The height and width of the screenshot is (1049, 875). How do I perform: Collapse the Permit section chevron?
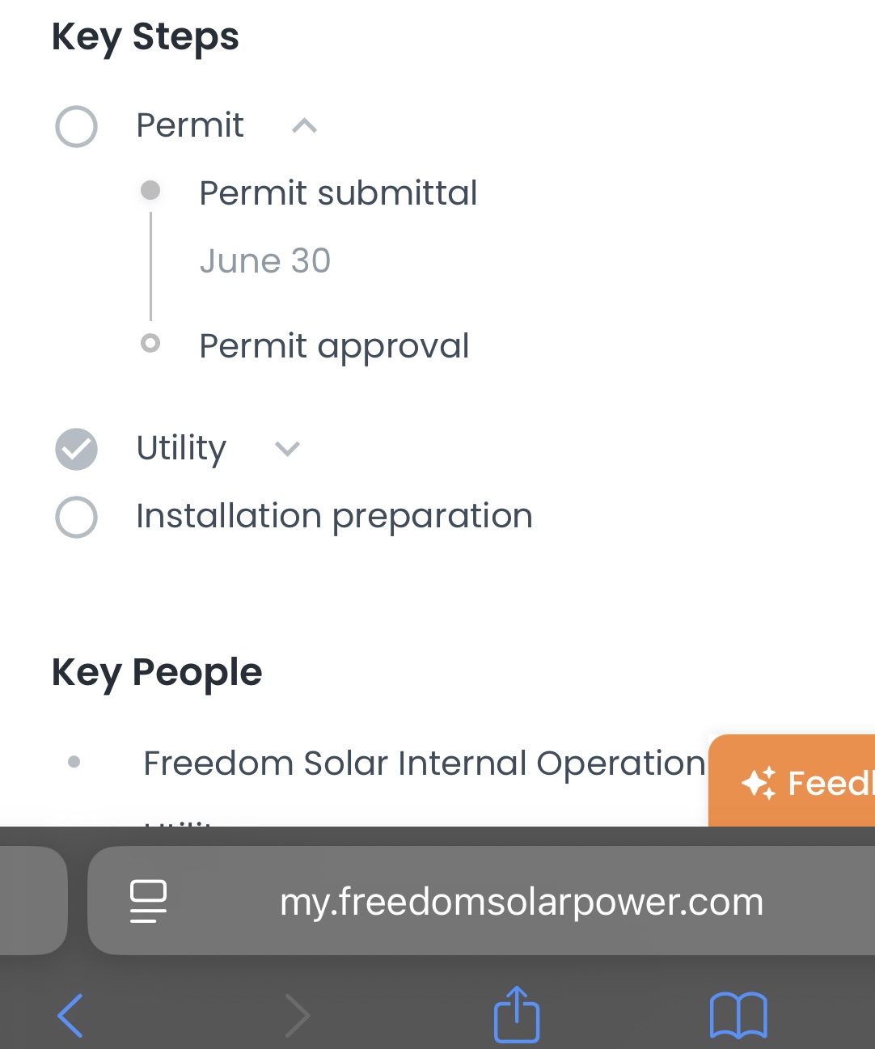click(x=304, y=126)
